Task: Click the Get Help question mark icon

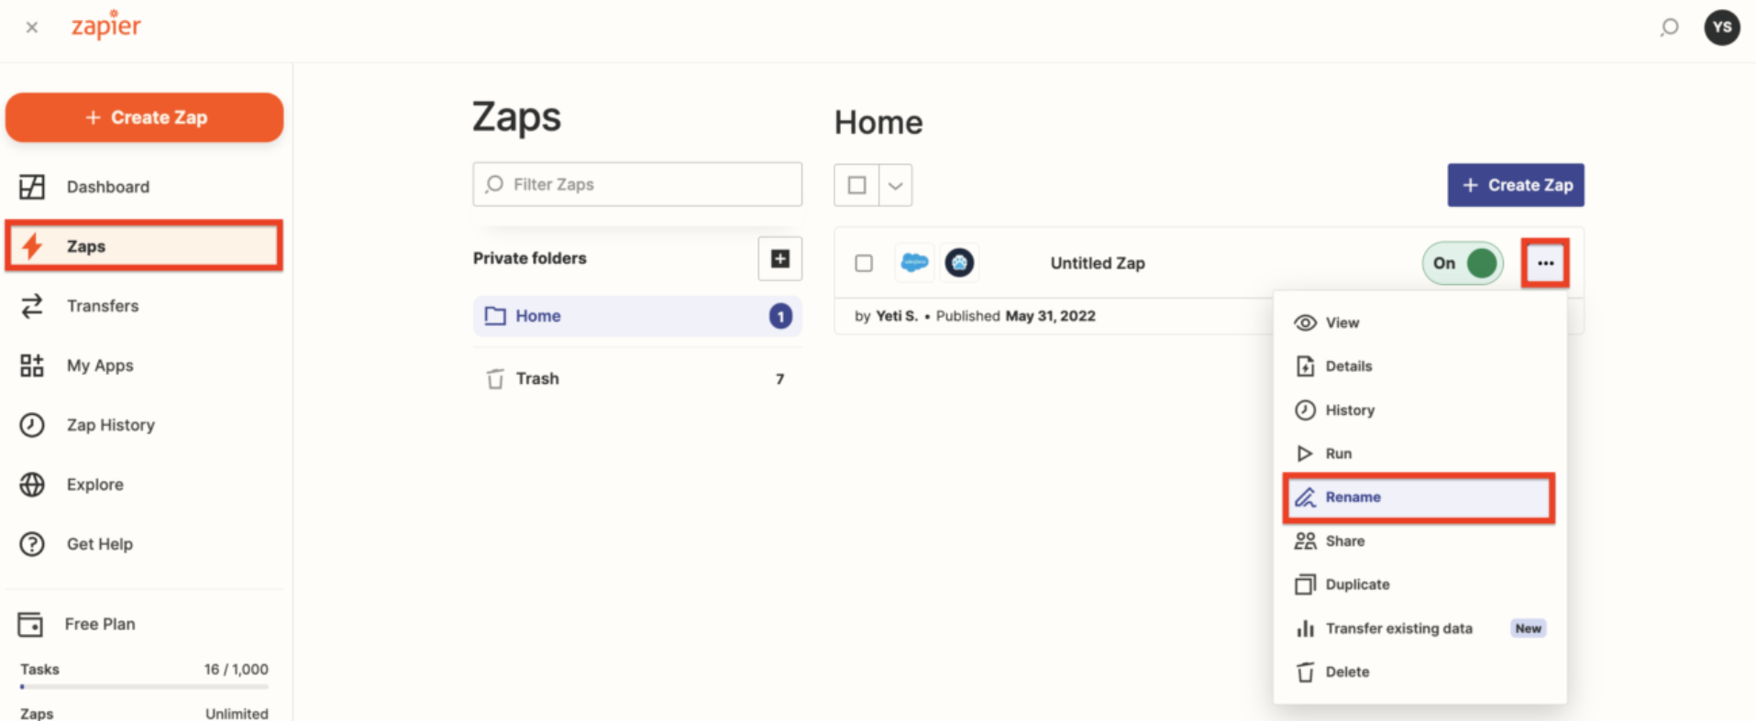Action: pyautogui.click(x=32, y=544)
